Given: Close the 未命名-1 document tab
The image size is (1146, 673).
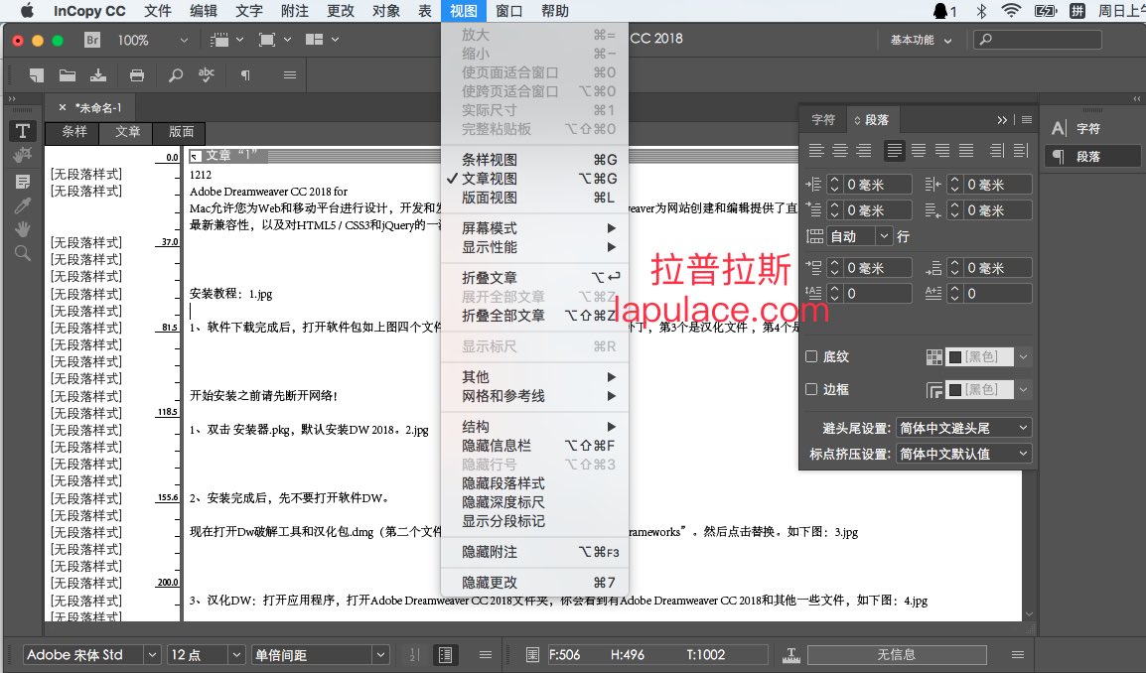Looking at the screenshot, I should click(63, 107).
